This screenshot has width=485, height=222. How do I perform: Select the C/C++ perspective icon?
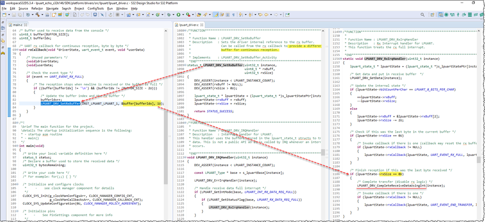tap(440, 15)
